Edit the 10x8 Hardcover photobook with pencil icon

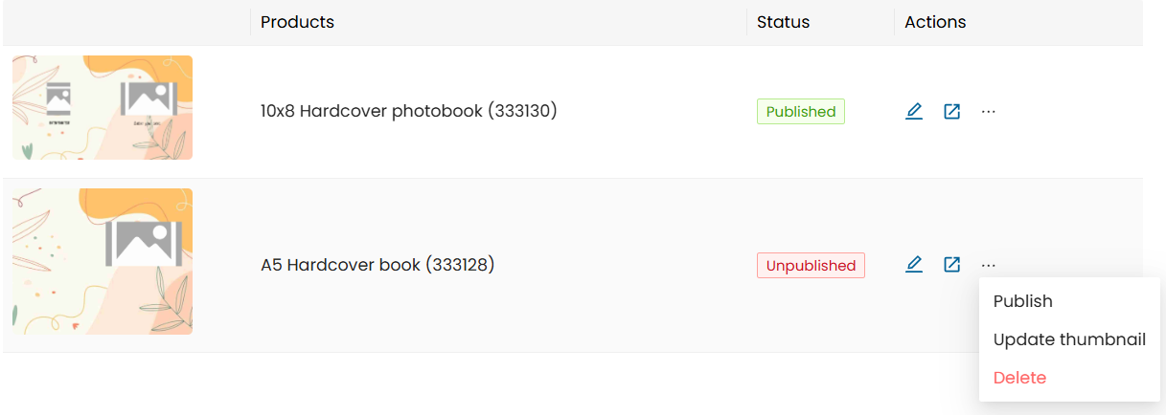[x=914, y=112]
